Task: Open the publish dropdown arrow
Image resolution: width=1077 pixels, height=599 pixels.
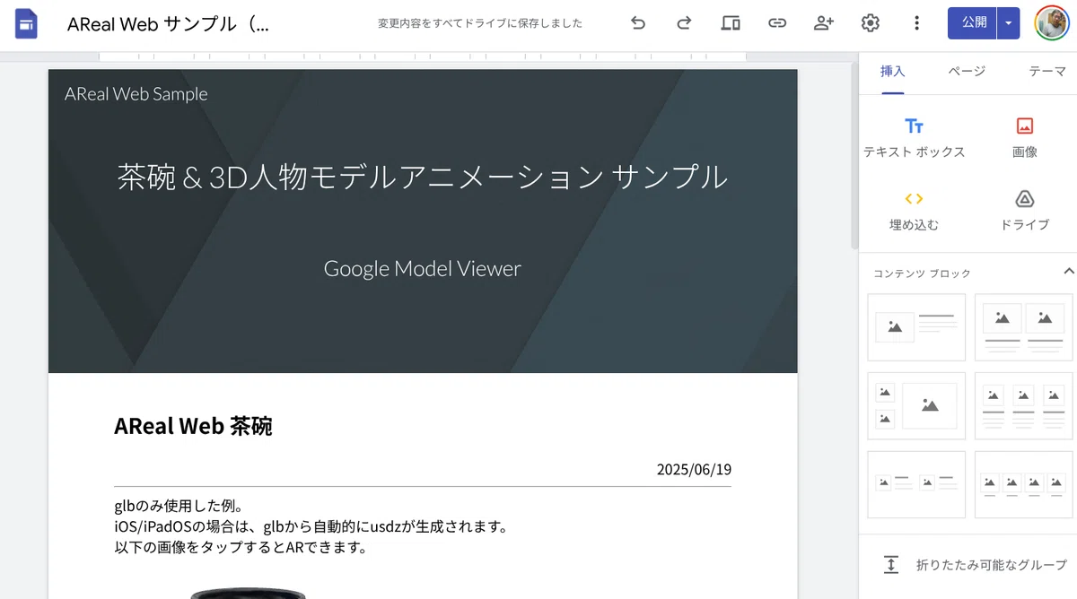Action: tap(1009, 23)
